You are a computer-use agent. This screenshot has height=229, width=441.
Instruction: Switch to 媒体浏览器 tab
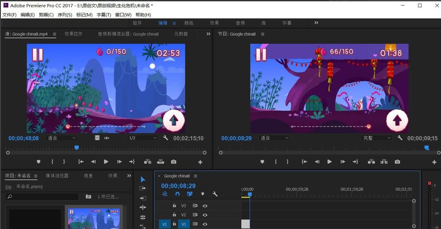57,176
